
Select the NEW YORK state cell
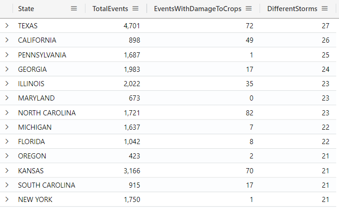tap(35, 200)
